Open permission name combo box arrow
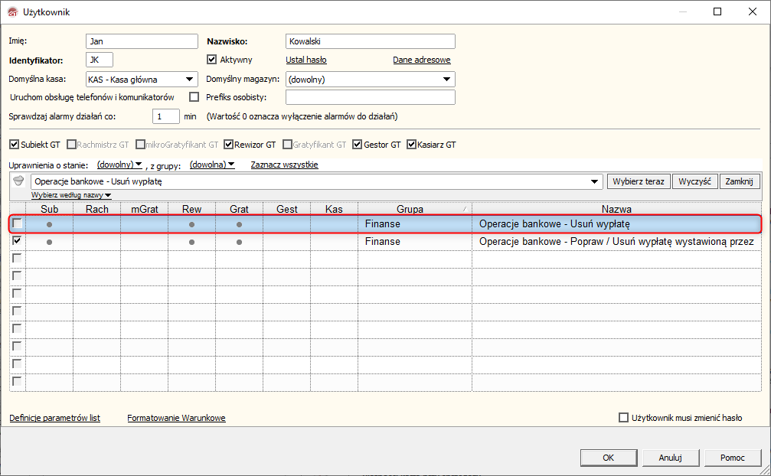Viewport: 771px width, 476px height. tap(594, 181)
